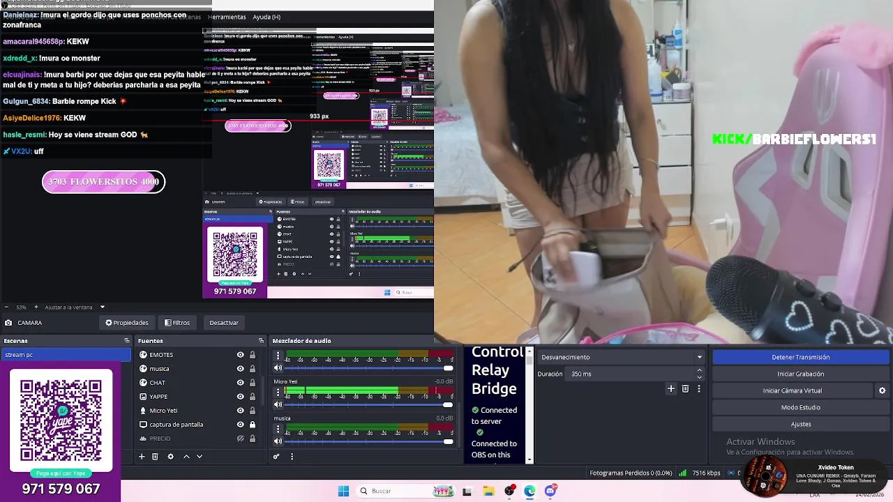Click the YAPPE image source icon
This screenshot has width=893, height=502.
143,397
